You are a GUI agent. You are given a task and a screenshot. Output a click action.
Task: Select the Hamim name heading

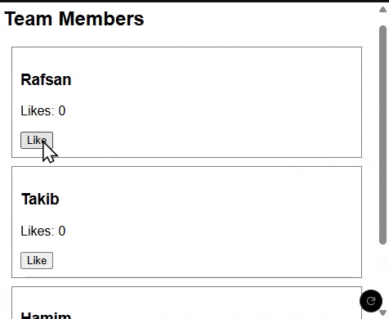tap(46, 316)
